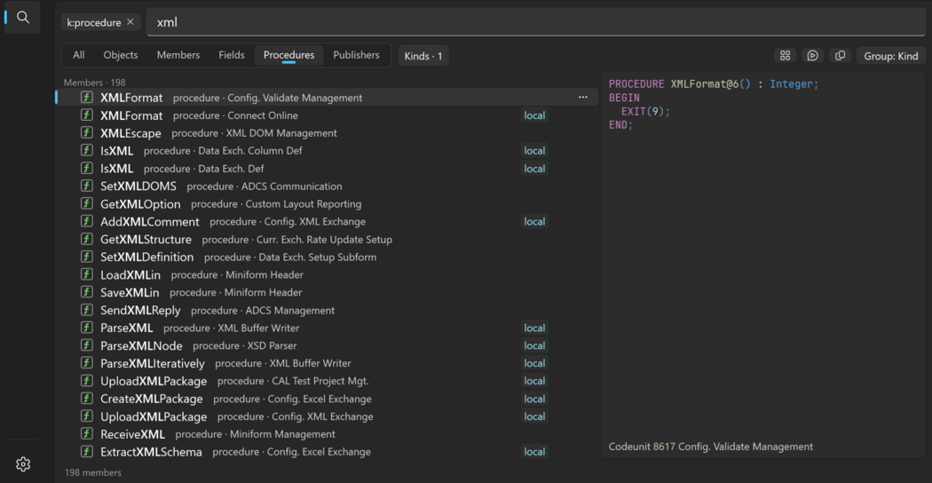Select the Procedures tab

(x=288, y=55)
